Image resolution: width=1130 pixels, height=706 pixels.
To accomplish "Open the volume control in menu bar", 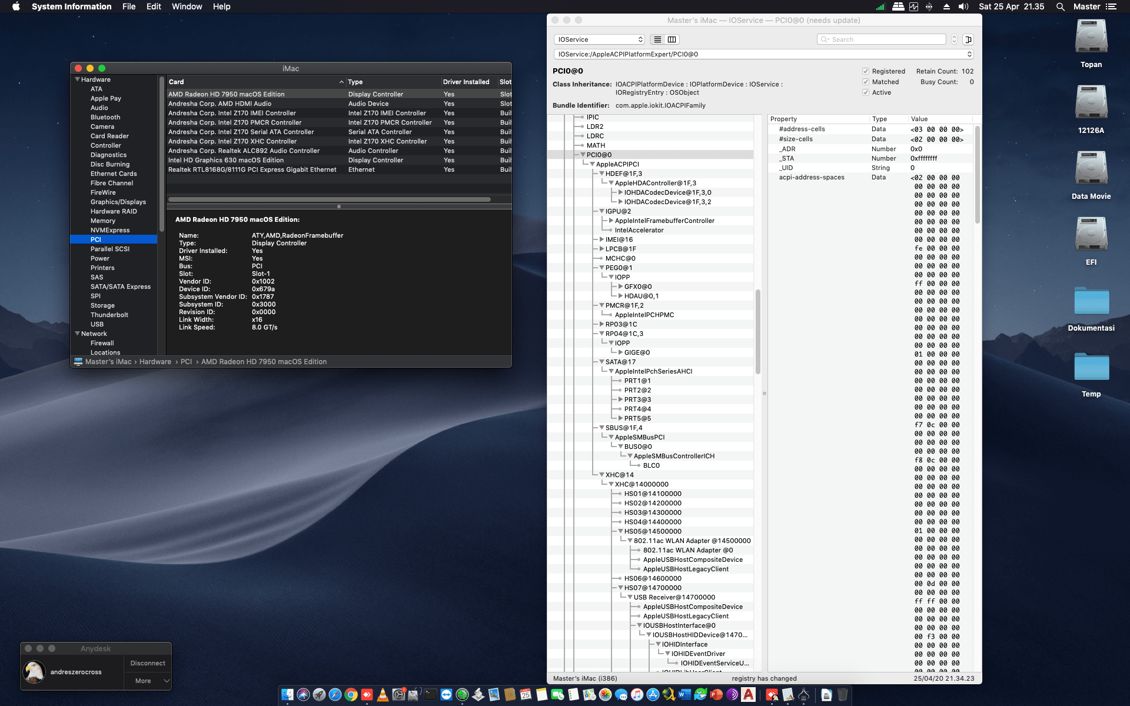I will point(963,6).
